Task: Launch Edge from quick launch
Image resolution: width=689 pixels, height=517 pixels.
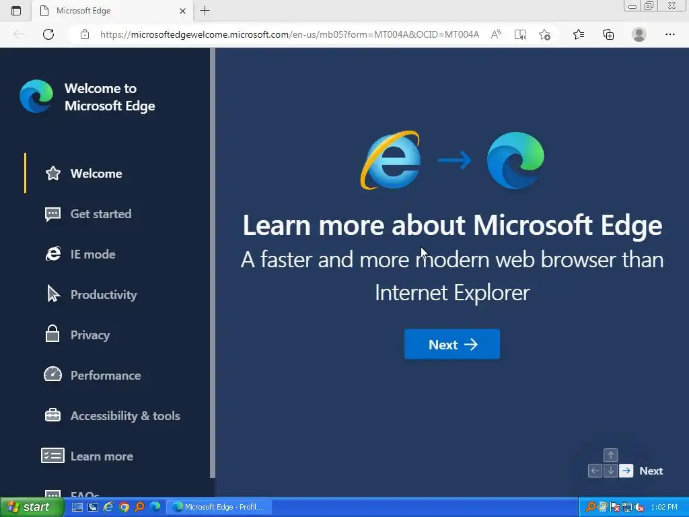Action: click(x=155, y=508)
